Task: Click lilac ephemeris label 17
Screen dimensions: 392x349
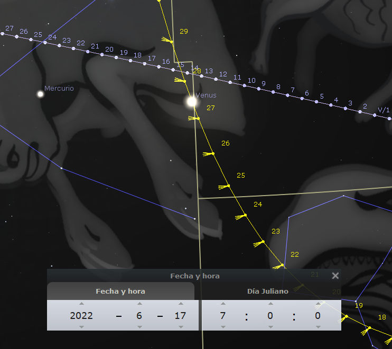Action: (152, 59)
